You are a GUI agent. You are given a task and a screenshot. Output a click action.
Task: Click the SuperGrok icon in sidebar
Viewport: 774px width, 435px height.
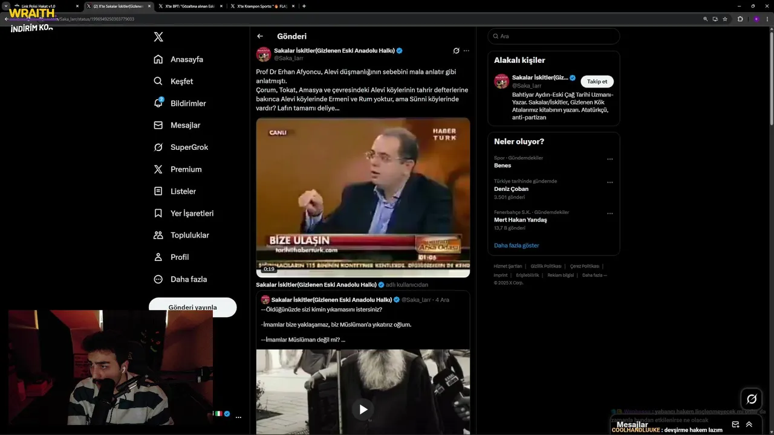coord(158,147)
